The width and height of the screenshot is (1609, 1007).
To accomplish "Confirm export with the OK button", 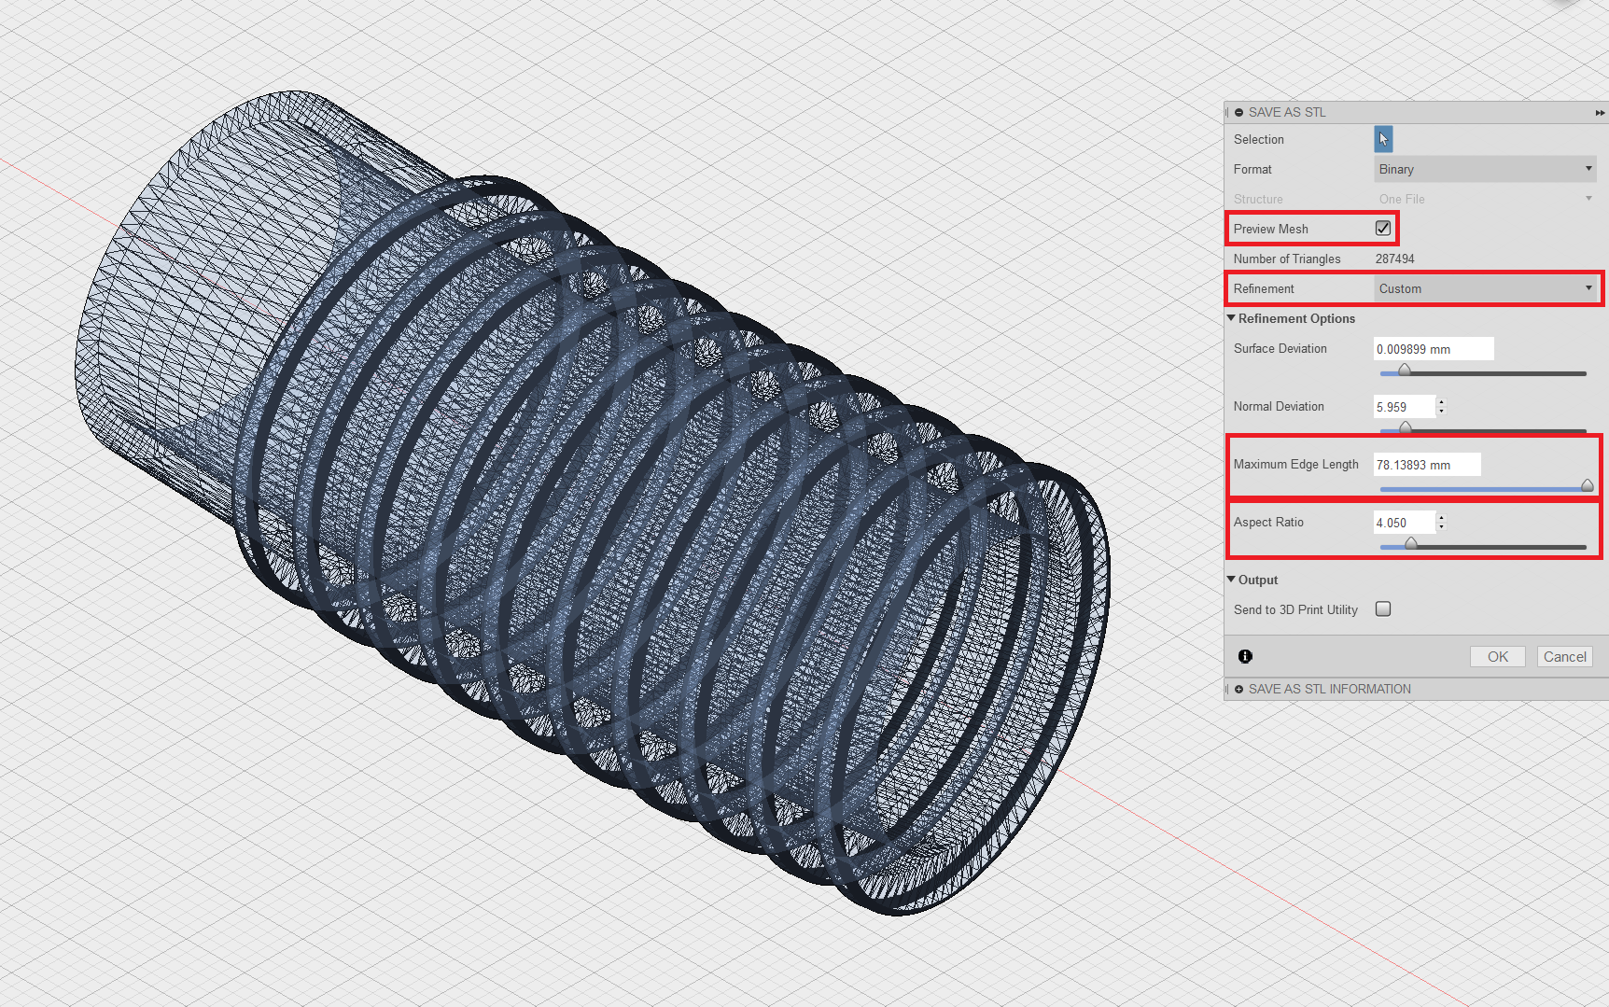I will [1497, 656].
